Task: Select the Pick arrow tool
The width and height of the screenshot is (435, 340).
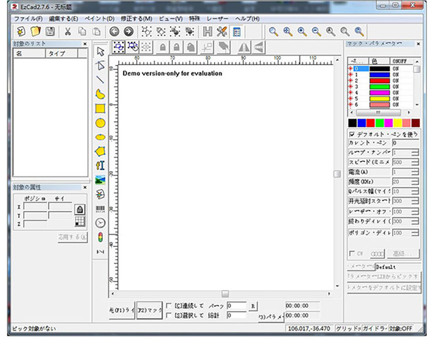Action: 100,51
